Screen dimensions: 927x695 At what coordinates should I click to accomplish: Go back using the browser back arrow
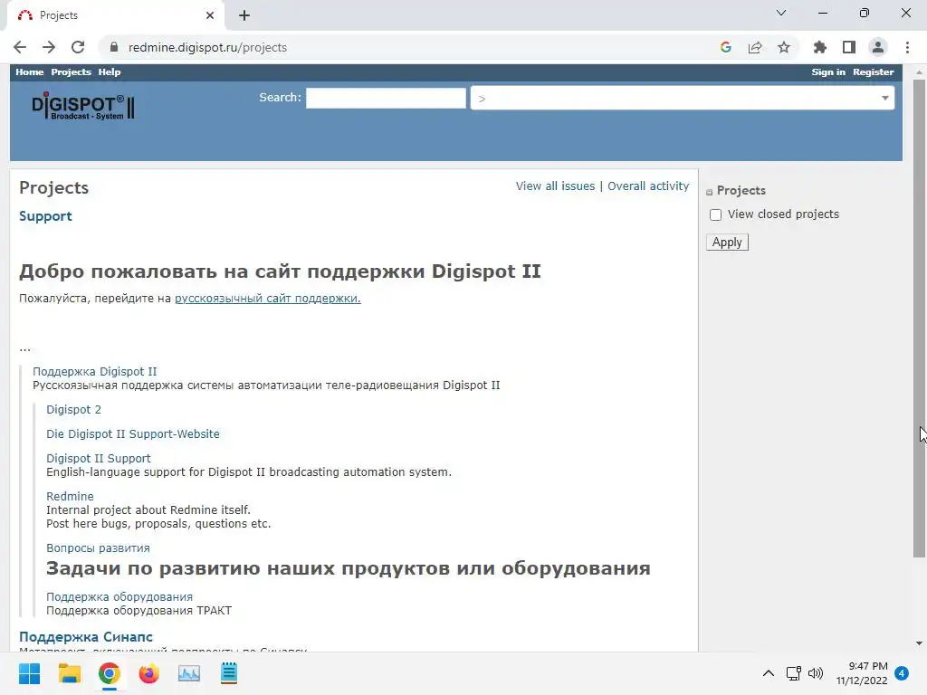pyautogui.click(x=20, y=47)
